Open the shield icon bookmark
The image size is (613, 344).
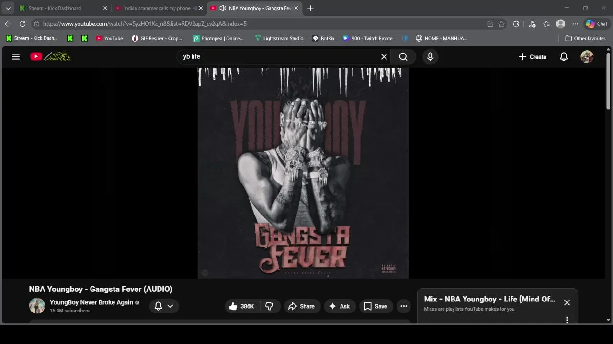pyautogui.click(x=405, y=38)
